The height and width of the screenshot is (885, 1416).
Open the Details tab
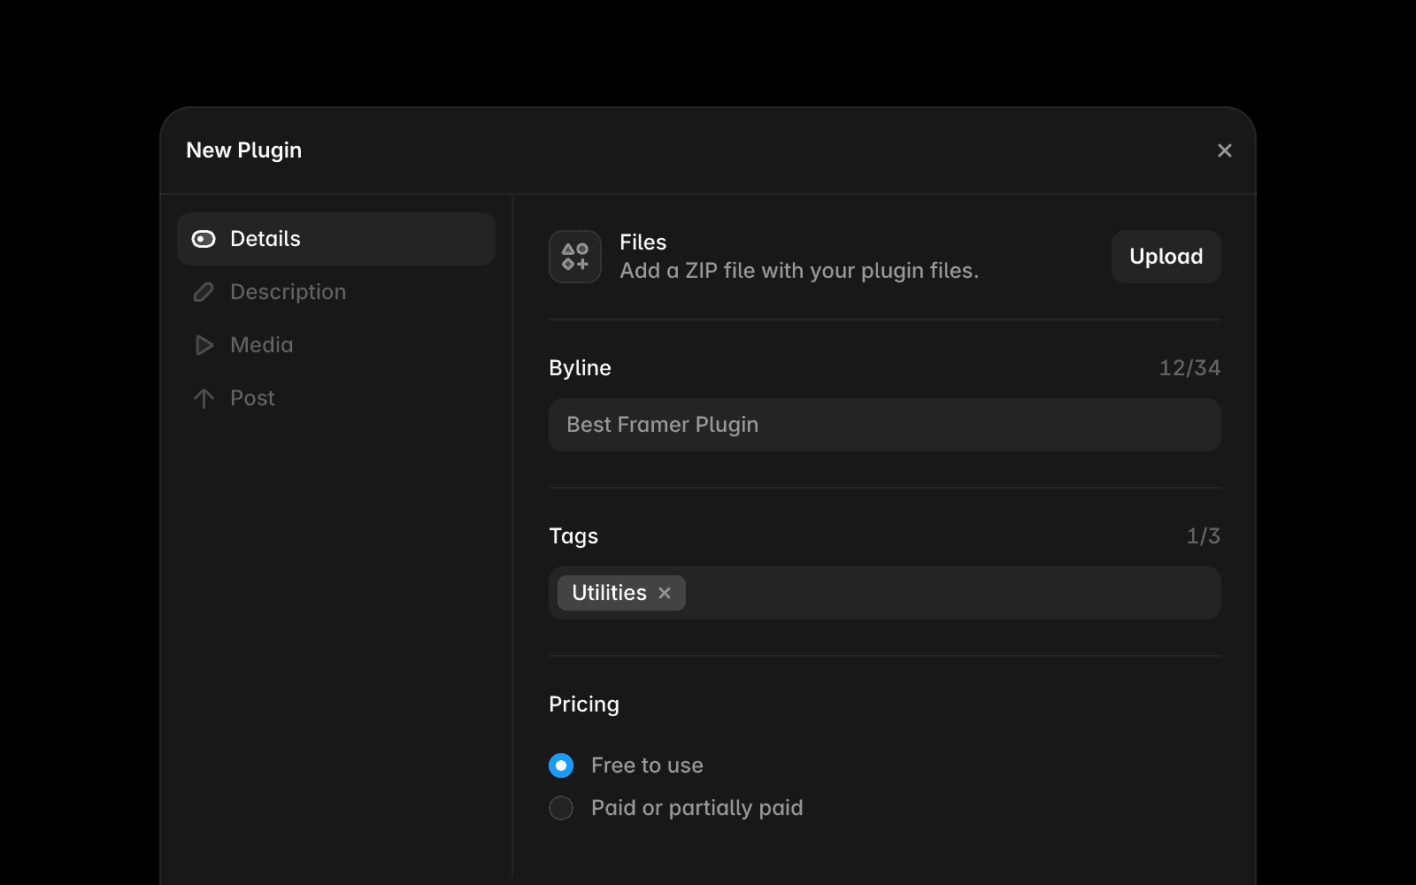(336, 239)
